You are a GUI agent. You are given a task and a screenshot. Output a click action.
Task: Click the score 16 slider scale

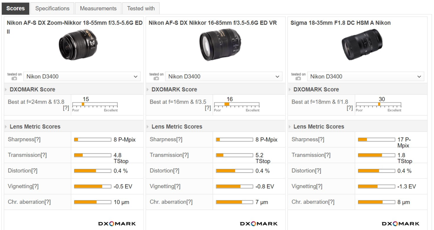[237, 105]
